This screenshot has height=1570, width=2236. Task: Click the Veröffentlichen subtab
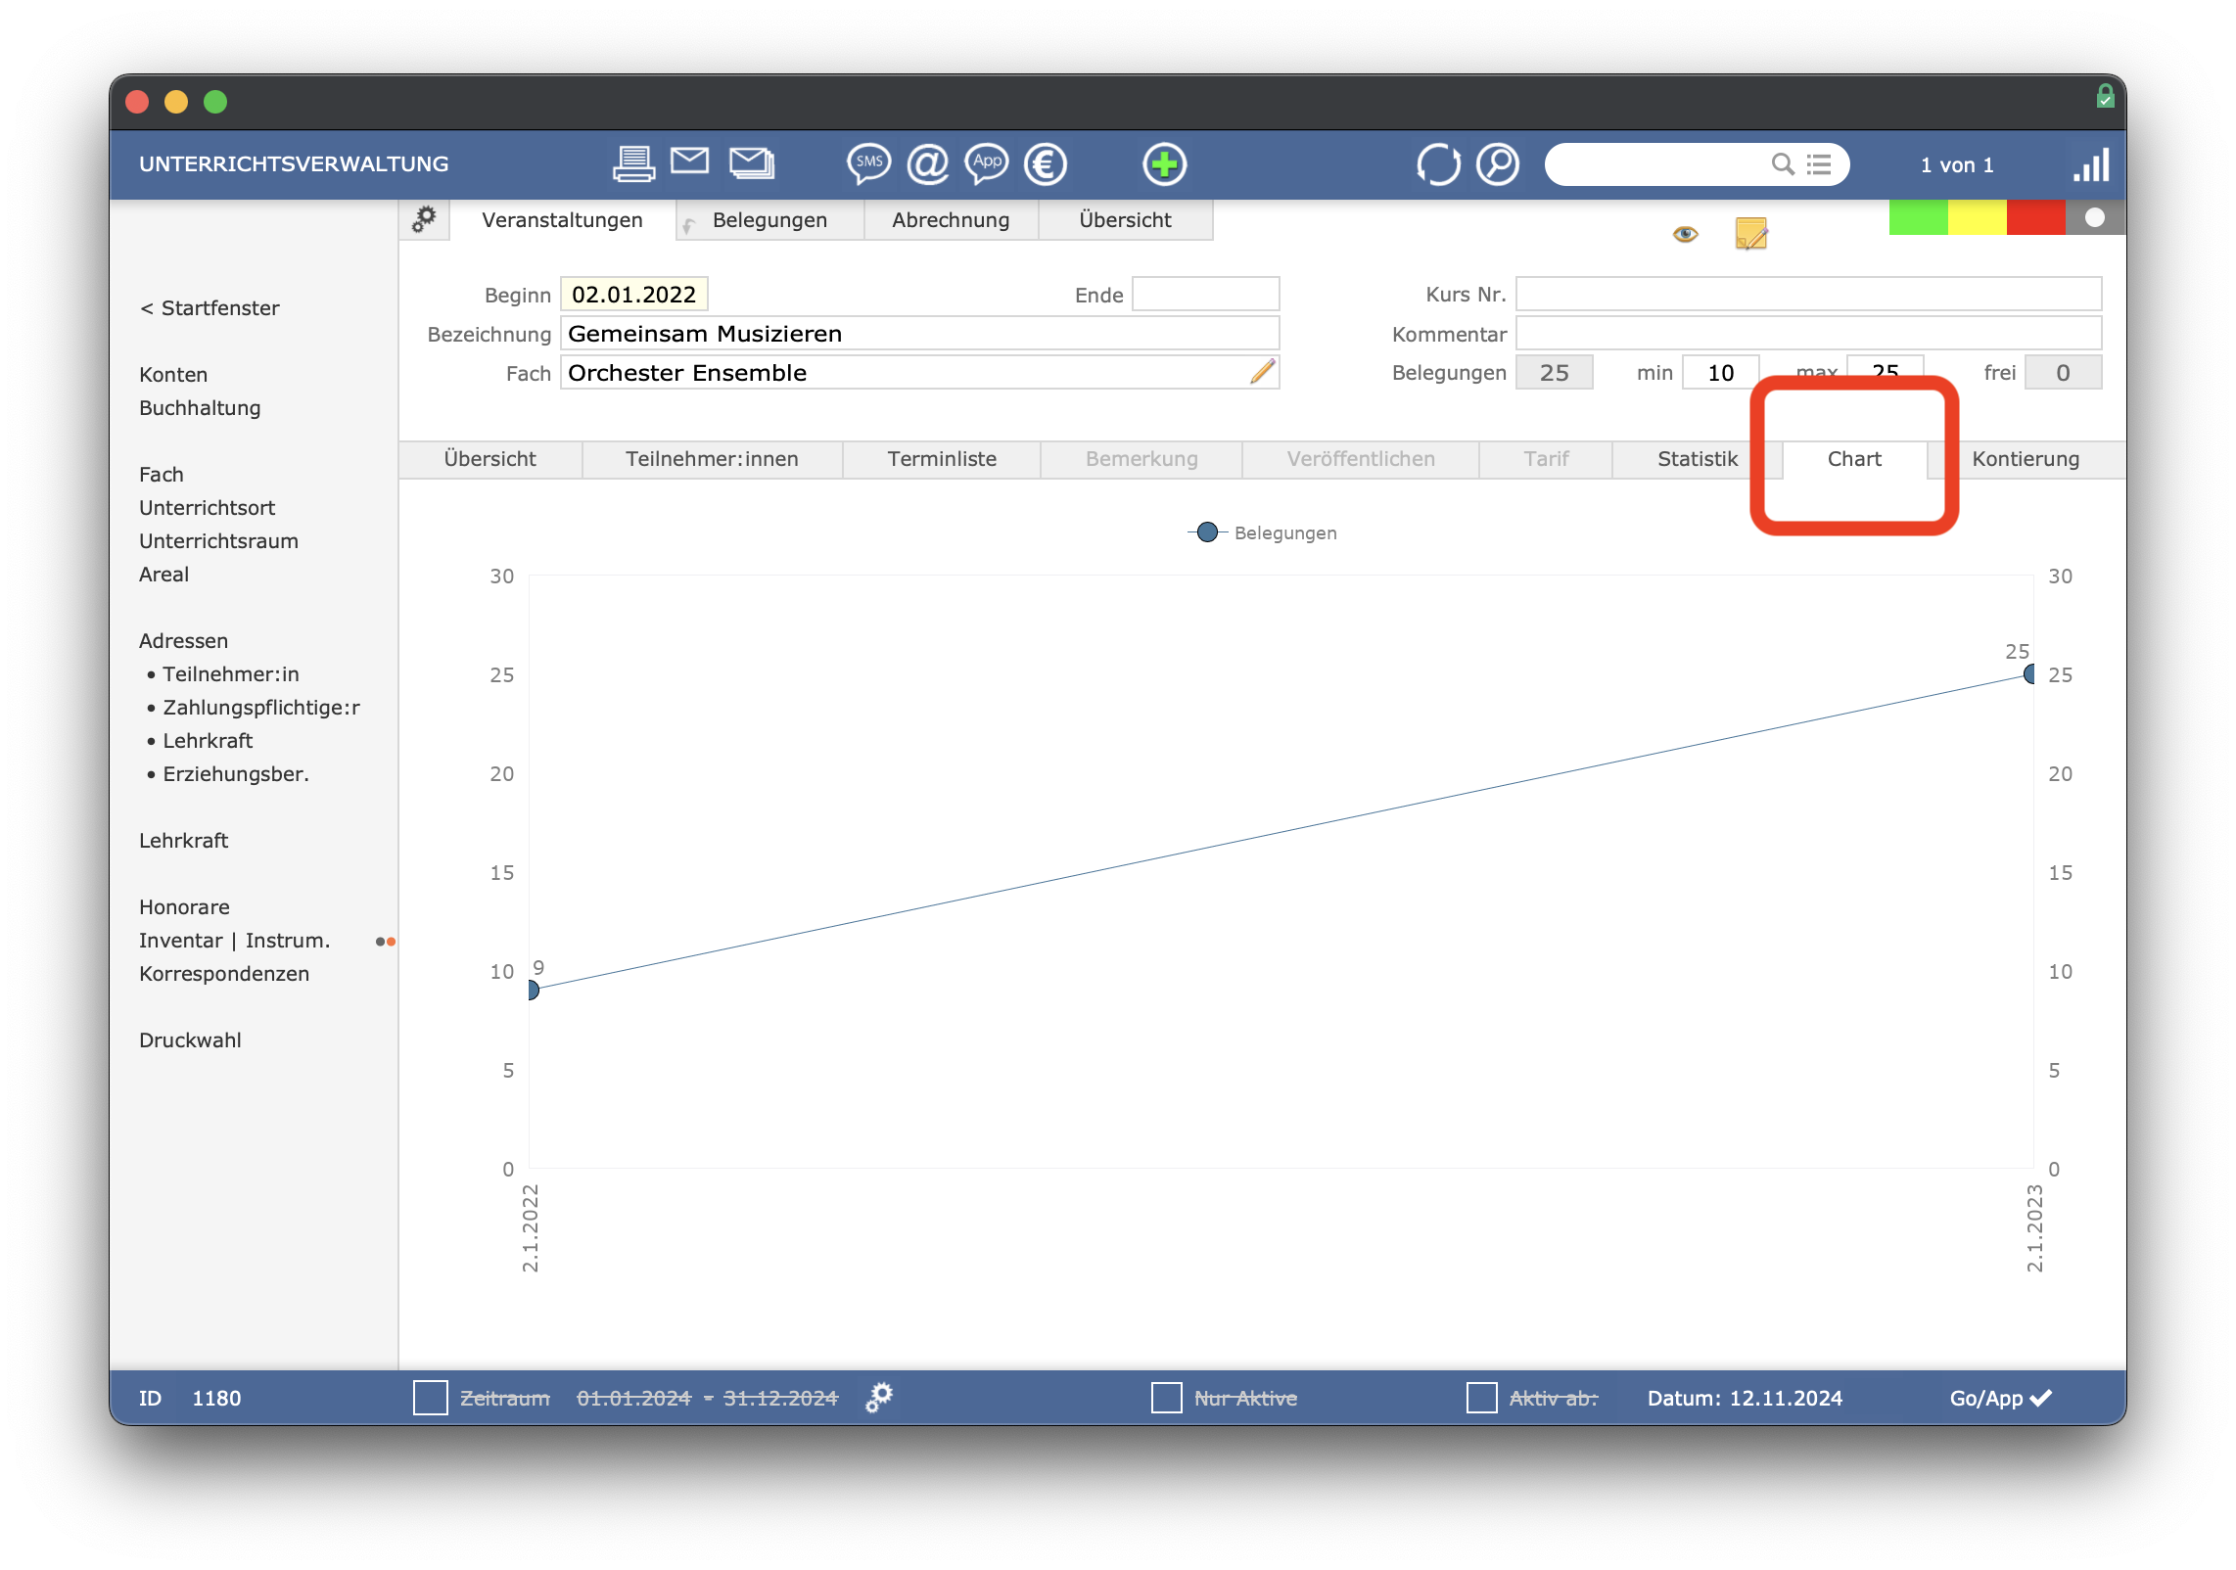pyautogui.click(x=1359, y=459)
